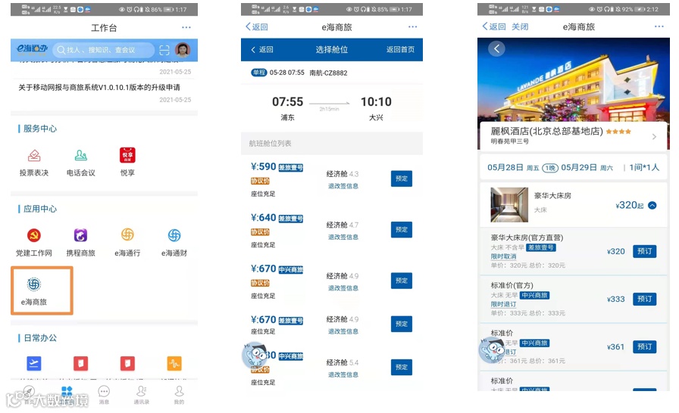Tap 返回 on the hotel screen top bar
Viewport: 679px width, 413px height.
click(494, 26)
